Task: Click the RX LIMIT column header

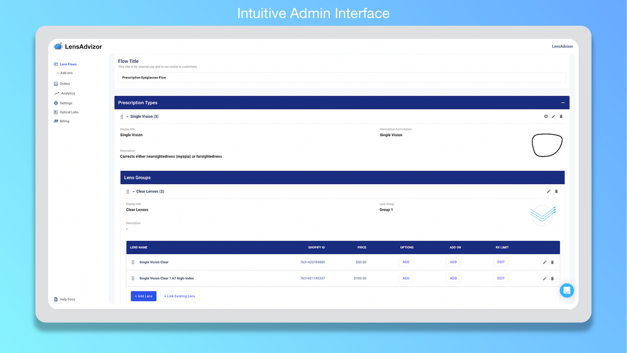Action: click(502, 248)
